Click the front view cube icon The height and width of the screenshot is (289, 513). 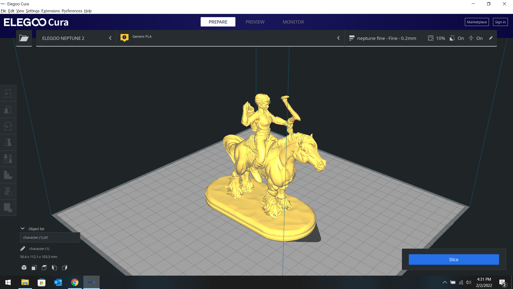34,268
